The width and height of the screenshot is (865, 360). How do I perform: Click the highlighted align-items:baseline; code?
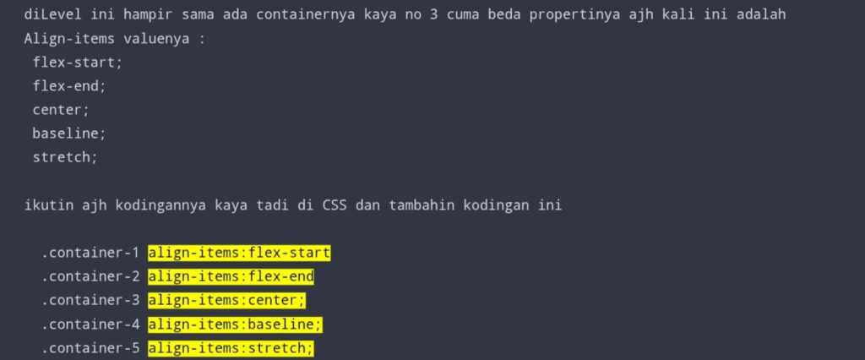coord(235,324)
